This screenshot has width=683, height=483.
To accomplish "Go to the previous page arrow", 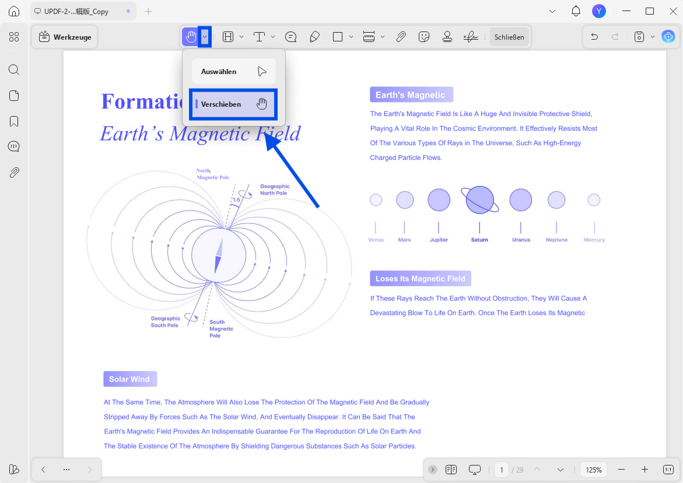I will [x=537, y=470].
